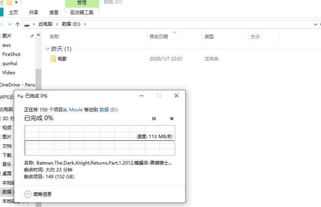Open recent locations dropdown arrow
The image size is (321, 207).
point(10,24)
